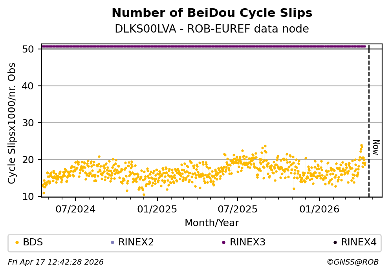Select the BDS legend label
This screenshot has width=390, height=274.
pyautogui.click(x=33, y=243)
